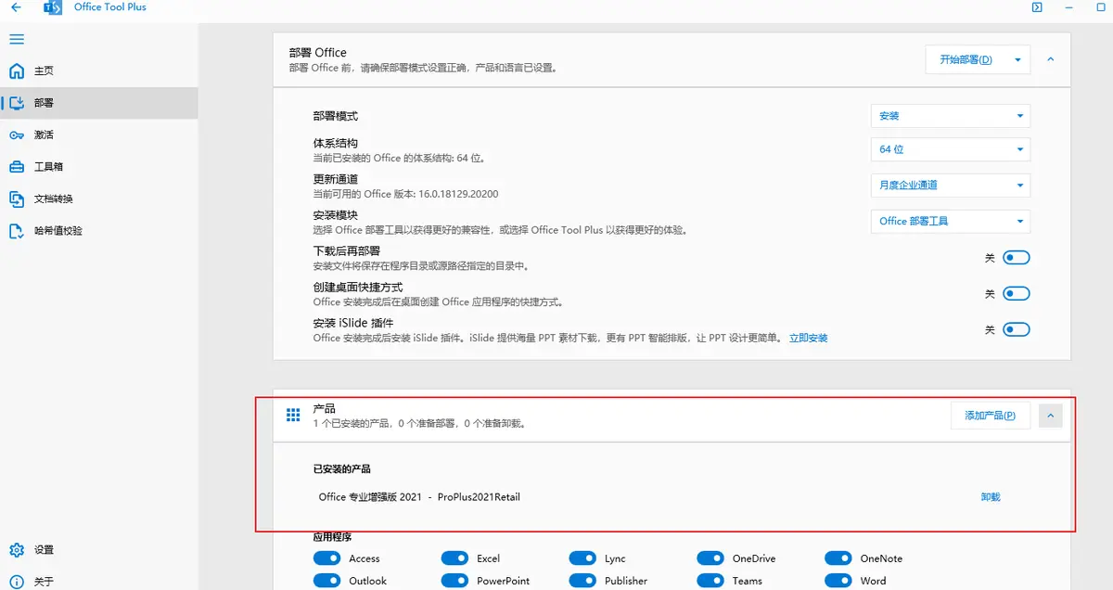Click the hash check icon beside 哈希值校验
Screen dimensions: 1113x590
(17, 231)
